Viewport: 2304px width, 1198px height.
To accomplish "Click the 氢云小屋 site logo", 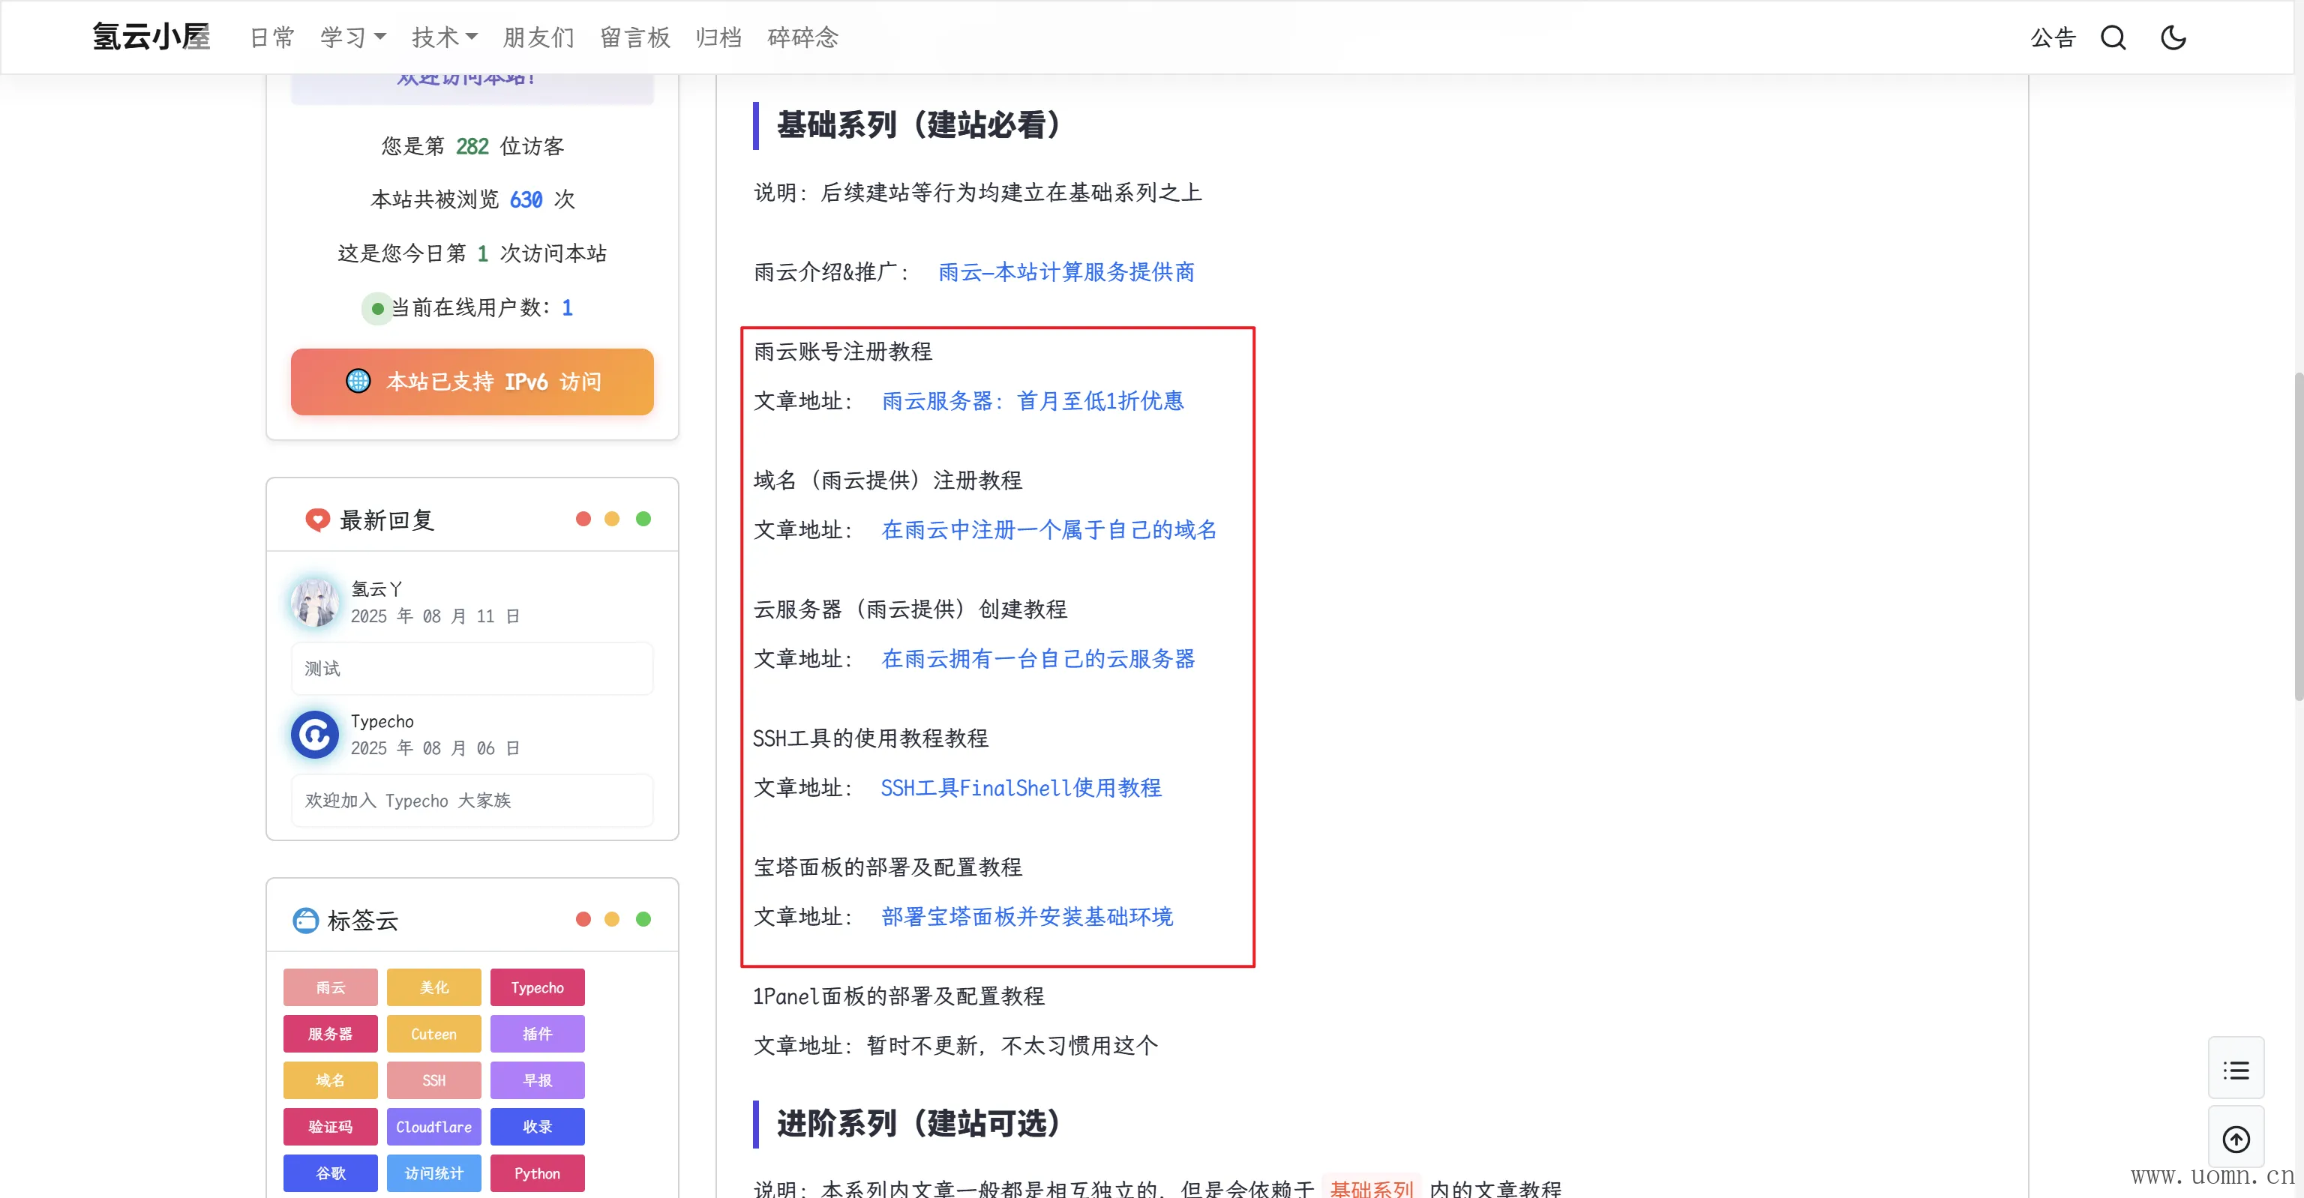I will tap(151, 37).
